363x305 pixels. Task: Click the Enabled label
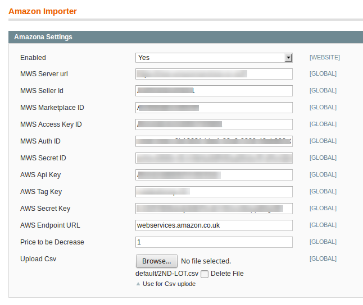pyautogui.click(x=33, y=58)
